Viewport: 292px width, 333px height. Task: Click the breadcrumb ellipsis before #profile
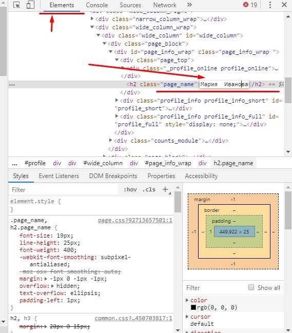tap(14, 163)
